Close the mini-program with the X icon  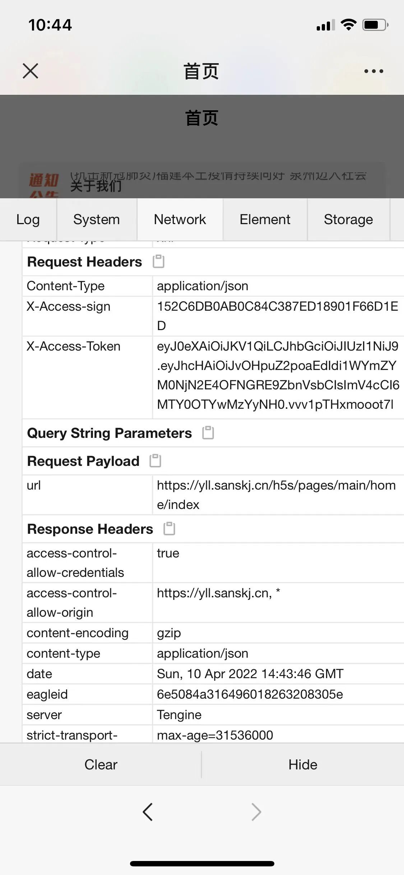click(x=31, y=71)
